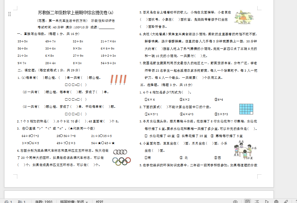
Task: Click the 列: 1 column indicator
Action: (22, 202)
